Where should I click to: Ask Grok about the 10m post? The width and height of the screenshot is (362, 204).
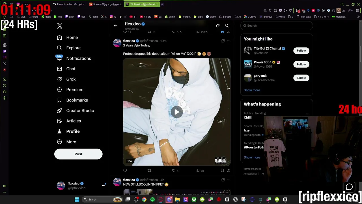223,41
